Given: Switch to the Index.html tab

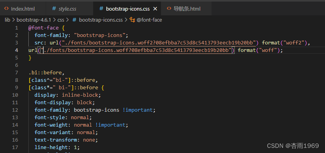Looking at the screenshot, I should (23, 9).
